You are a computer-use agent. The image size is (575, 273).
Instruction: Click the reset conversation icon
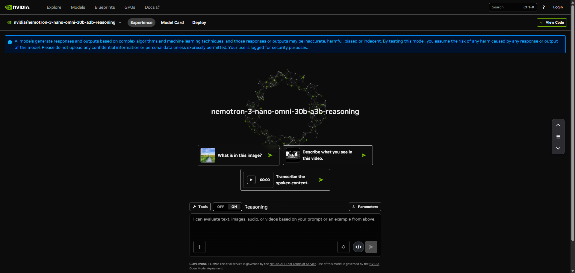344,247
